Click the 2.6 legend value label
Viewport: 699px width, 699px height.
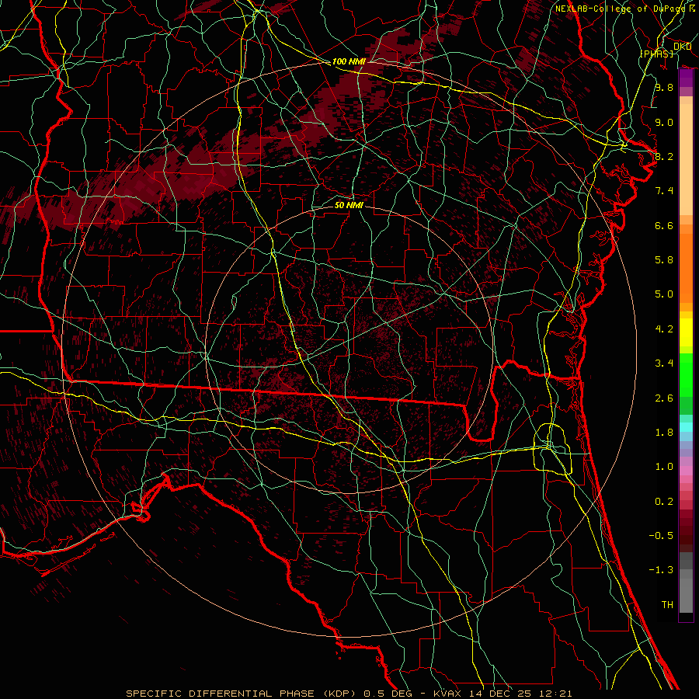point(663,398)
